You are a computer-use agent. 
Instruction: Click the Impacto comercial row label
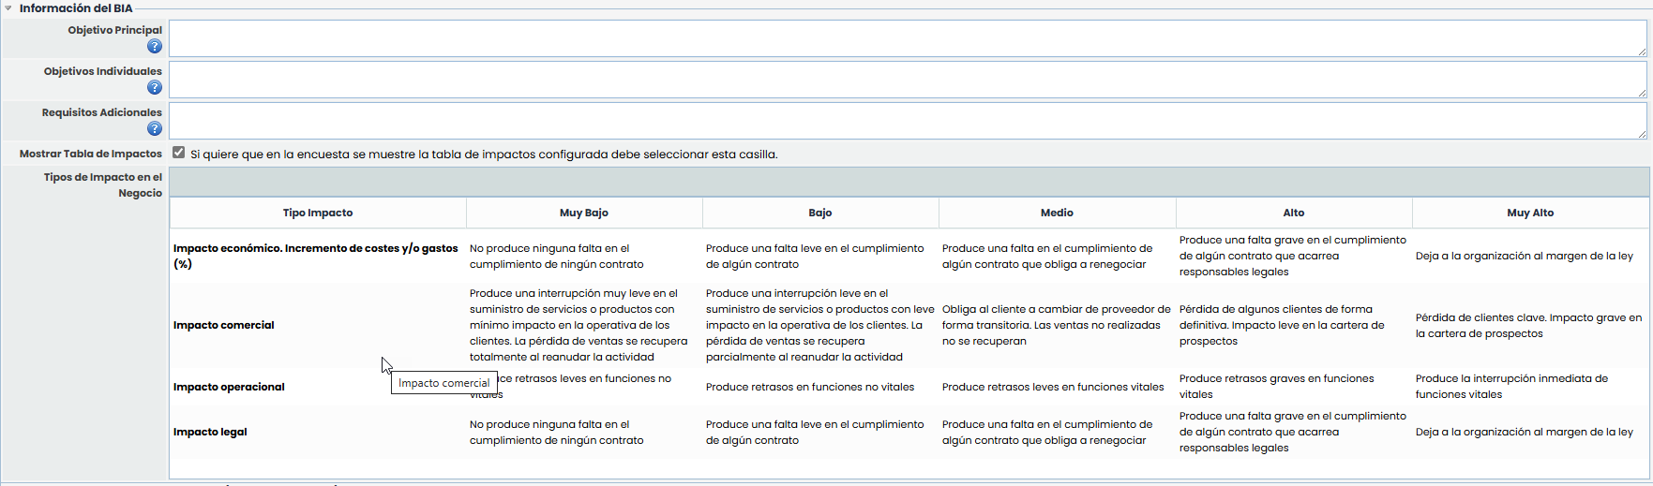point(224,325)
